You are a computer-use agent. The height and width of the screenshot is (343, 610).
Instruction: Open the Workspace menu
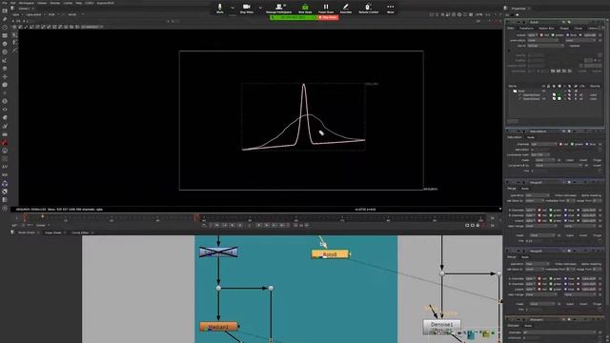[27, 3]
